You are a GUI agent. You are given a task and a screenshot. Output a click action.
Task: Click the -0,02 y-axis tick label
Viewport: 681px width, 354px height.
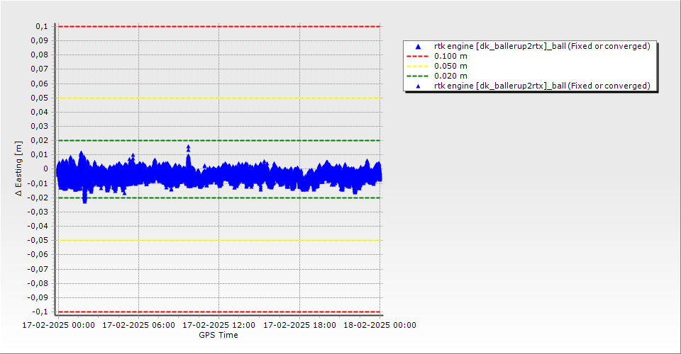[x=38, y=198]
